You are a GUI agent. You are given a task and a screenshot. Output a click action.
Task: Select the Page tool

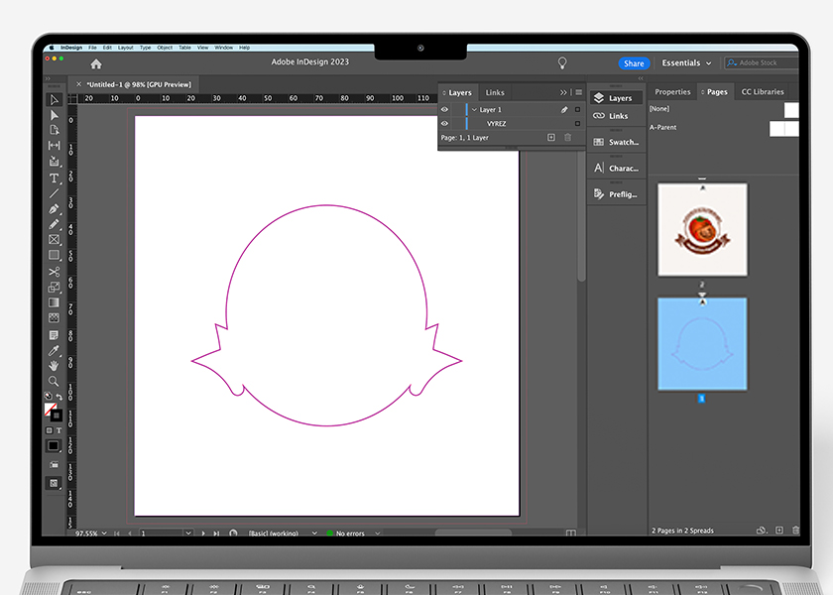click(54, 130)
